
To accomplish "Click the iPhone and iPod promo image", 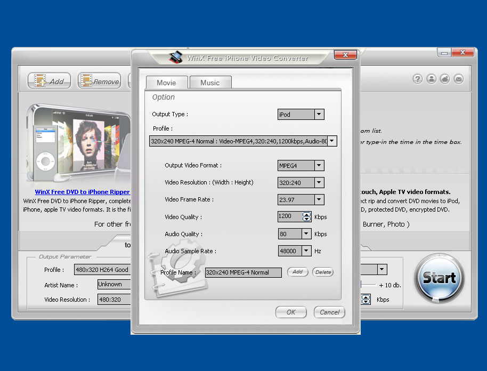I will (x=78, y=143).
